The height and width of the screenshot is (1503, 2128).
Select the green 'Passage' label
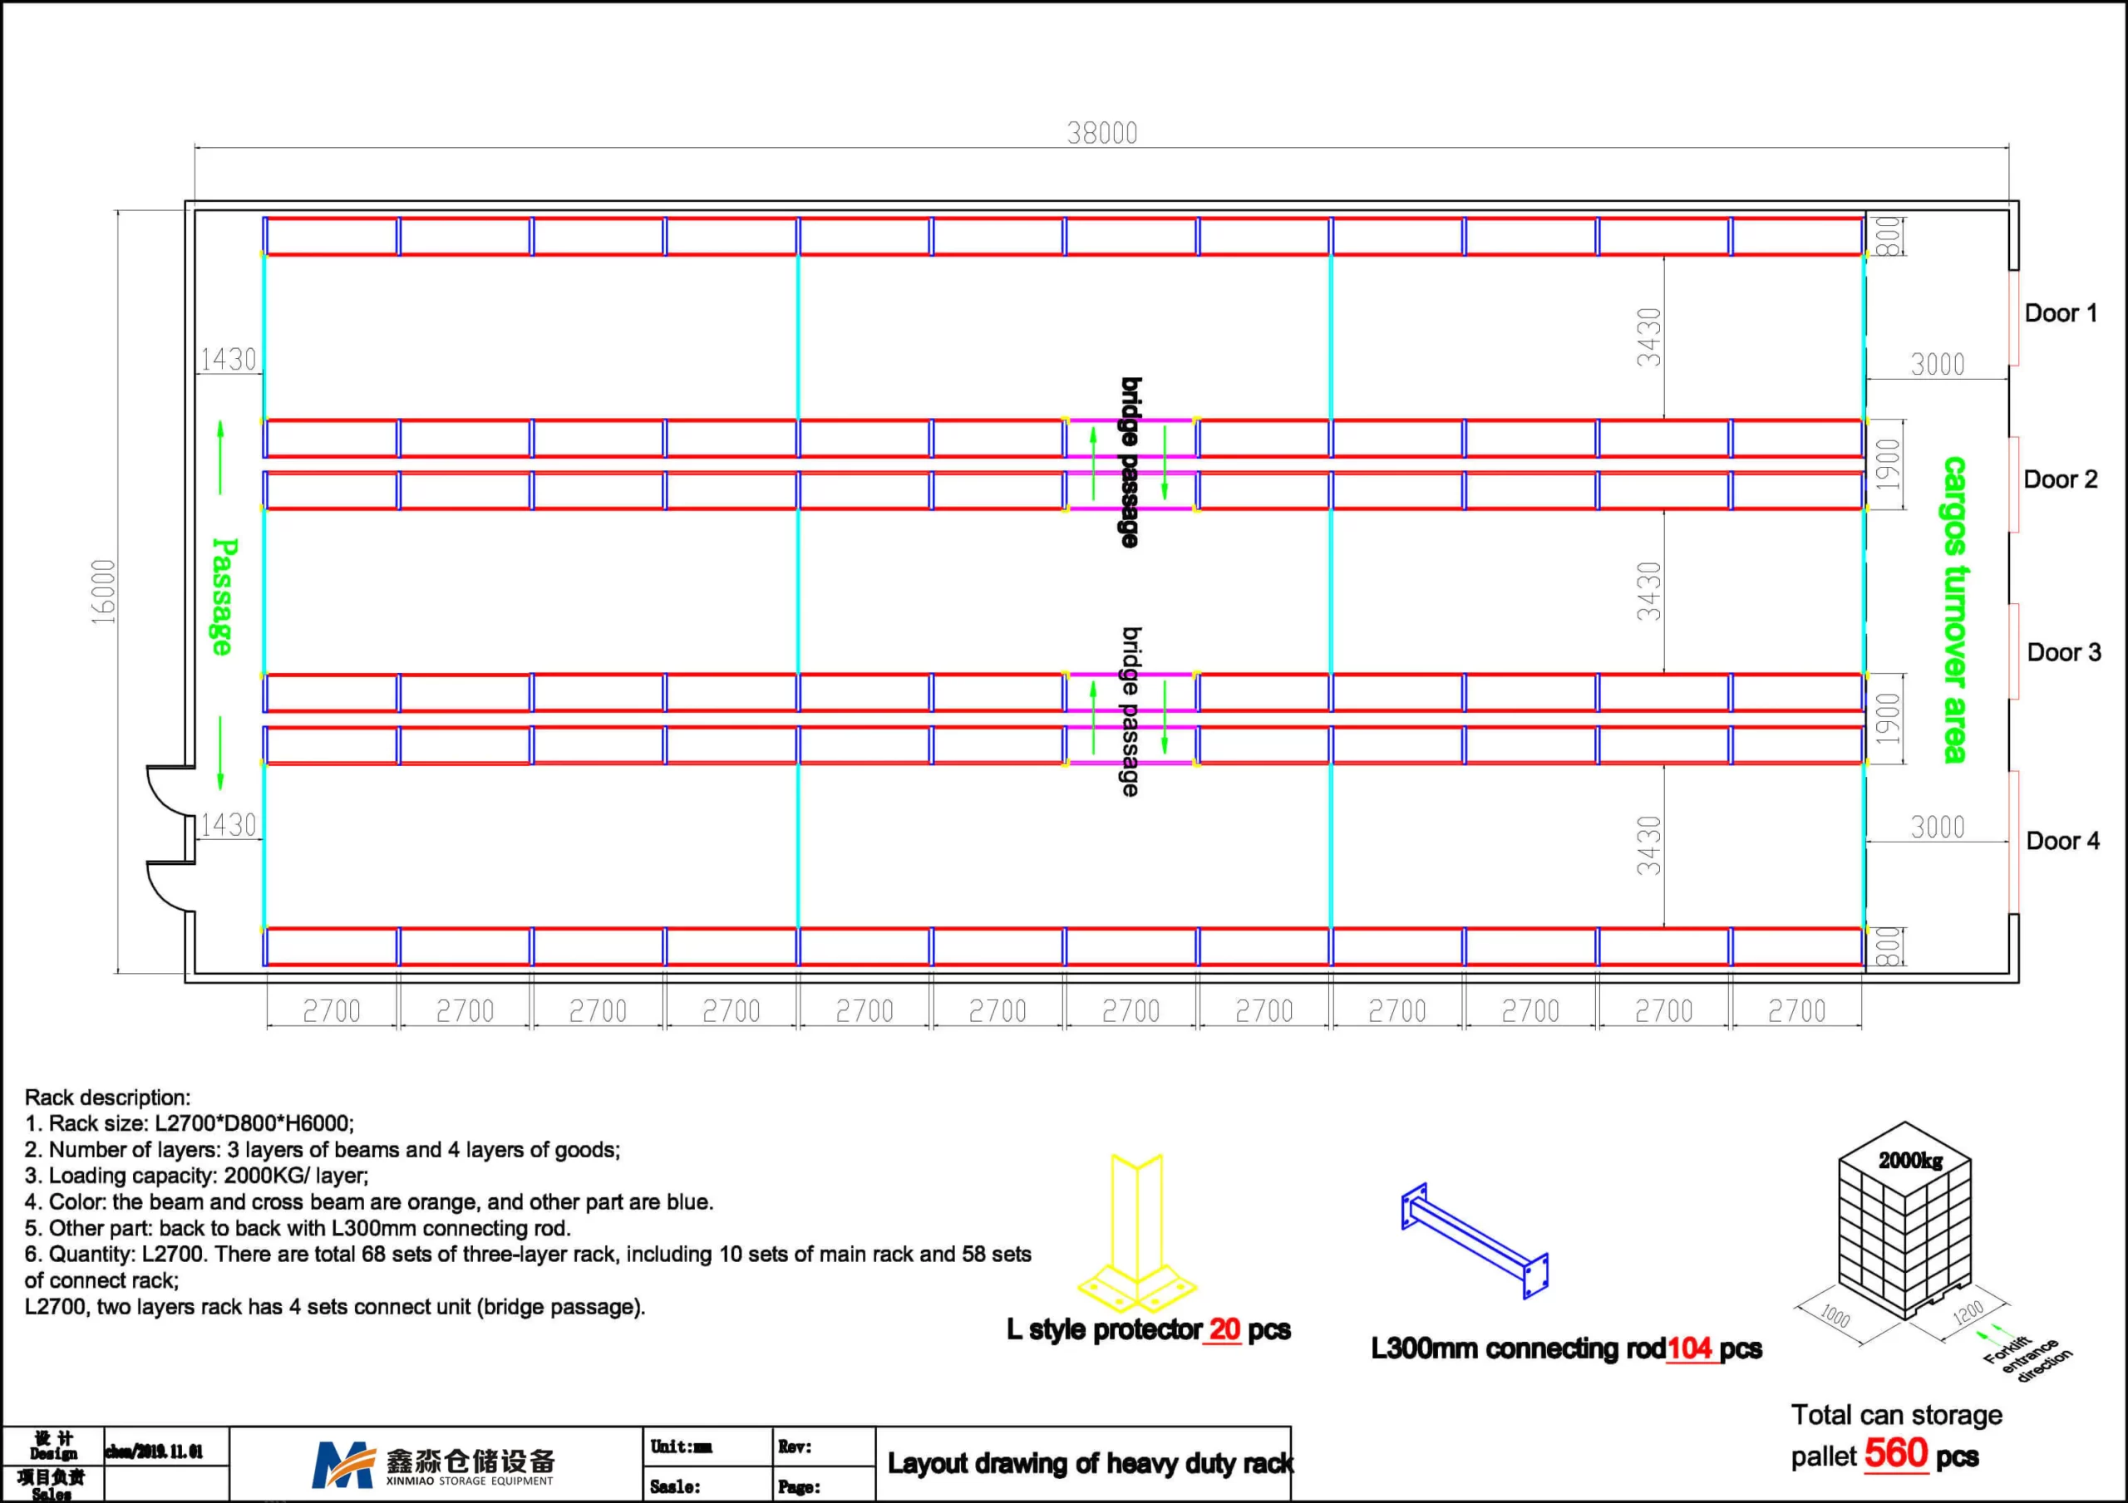coord(224,597)
